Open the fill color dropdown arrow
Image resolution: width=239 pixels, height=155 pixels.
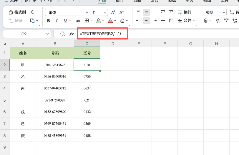click(103, 21)
